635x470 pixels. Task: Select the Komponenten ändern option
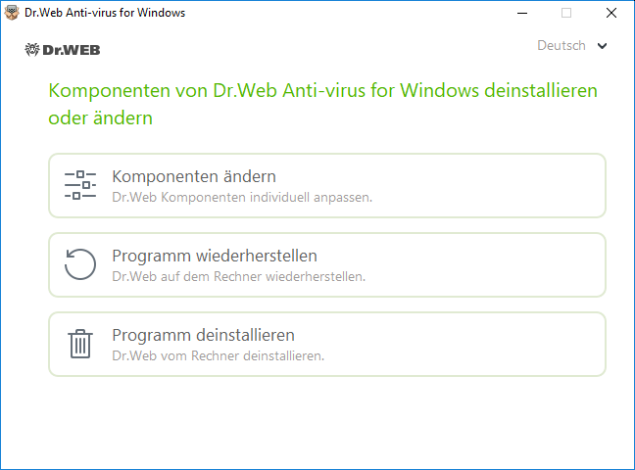coord(327,185)
